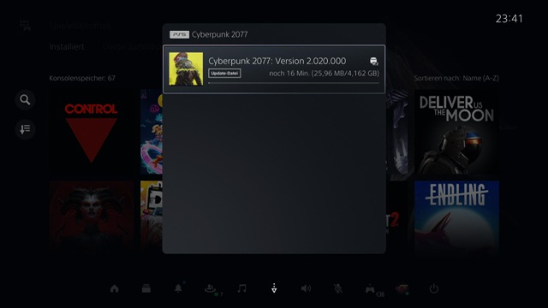Open the Power icon
Screen dimensions: 548x308
click(x=434, y=288)
